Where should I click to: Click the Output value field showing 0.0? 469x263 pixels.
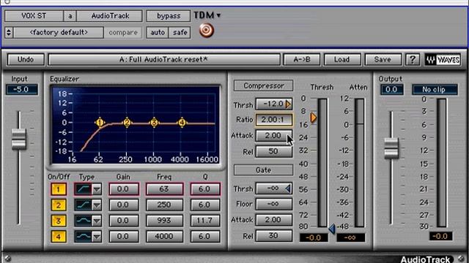coord(391,89)
